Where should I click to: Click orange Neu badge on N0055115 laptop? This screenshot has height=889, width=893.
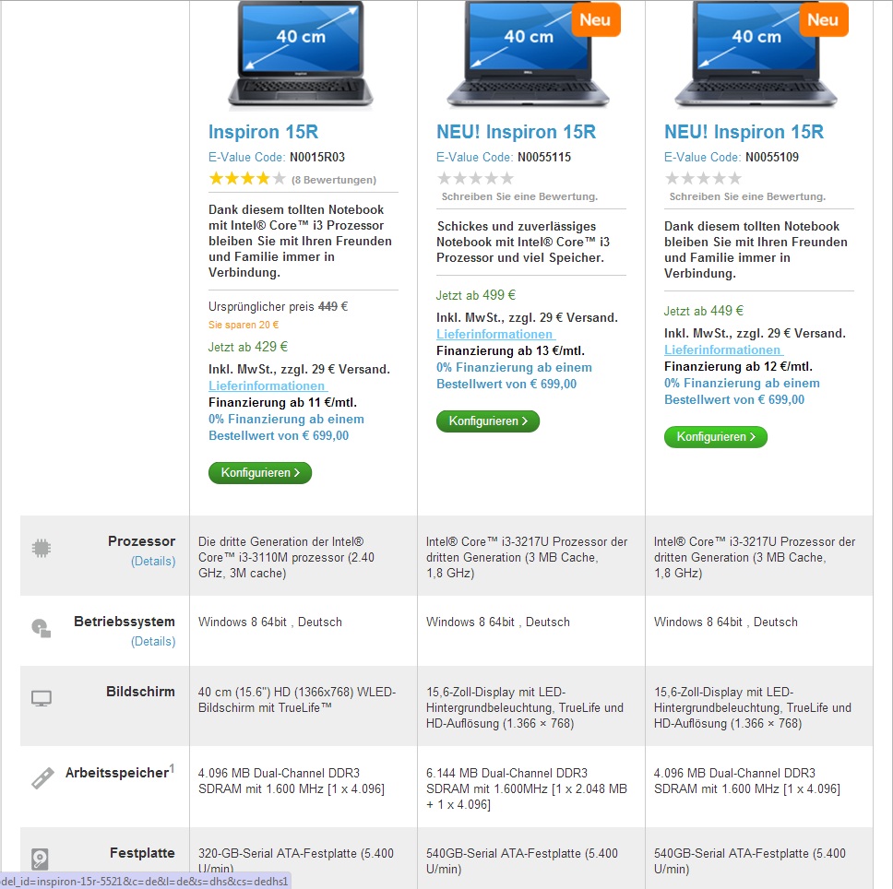point(596,20)
